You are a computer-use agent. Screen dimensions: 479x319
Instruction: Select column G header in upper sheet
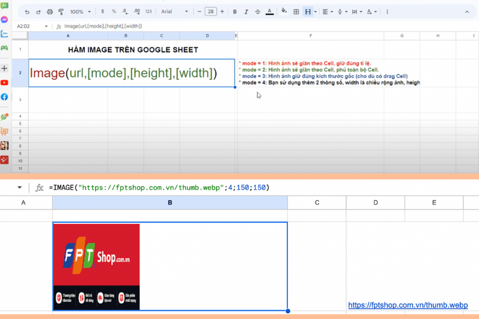coord(402,36)
